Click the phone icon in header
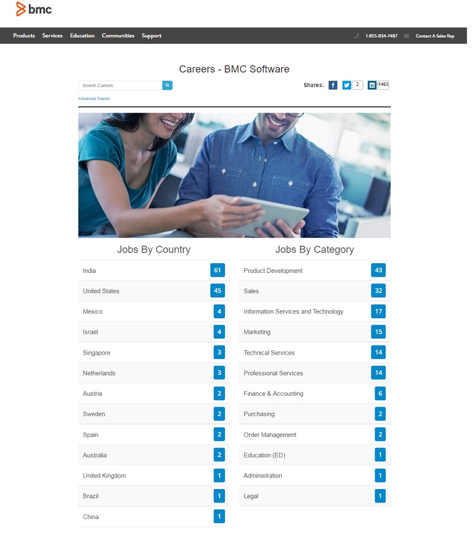The image size is (474, 534). point(356,36)
